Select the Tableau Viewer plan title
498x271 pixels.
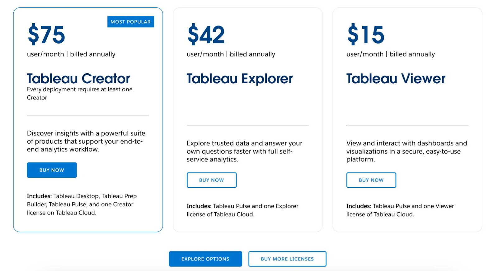[396, 79]
